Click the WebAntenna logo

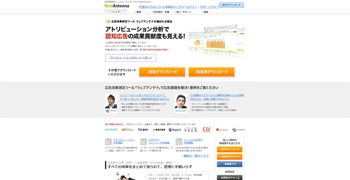pos(117,6)
